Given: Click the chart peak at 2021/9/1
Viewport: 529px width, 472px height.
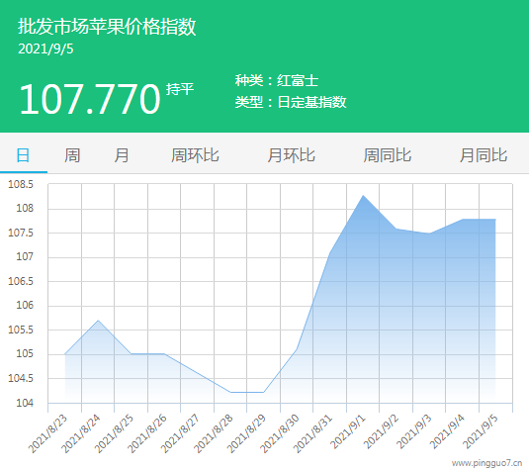Looking at the screenshot, I should pyautogui.click(x=363, y=196).
